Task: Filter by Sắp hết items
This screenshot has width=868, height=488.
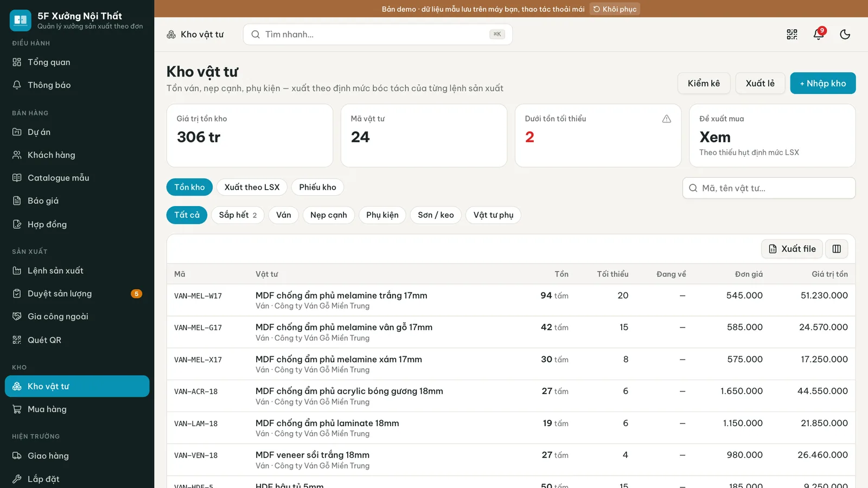Action: pyautogui.click(x=238, y=215)
